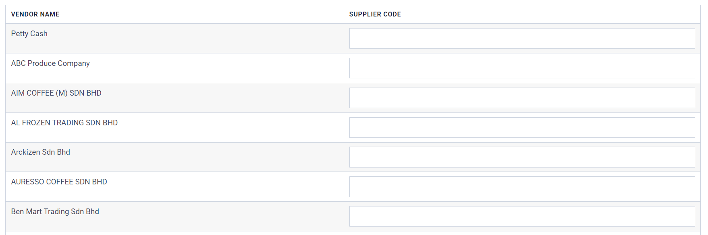The image size is (708, 235).
Task: Click the AIM COFFEE (M) SDN BHD name
Action: [x=56, y=93]
